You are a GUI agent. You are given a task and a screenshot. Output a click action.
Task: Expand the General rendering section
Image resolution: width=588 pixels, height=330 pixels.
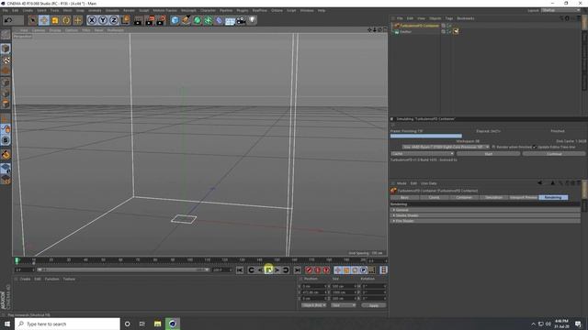coord(485,210)
